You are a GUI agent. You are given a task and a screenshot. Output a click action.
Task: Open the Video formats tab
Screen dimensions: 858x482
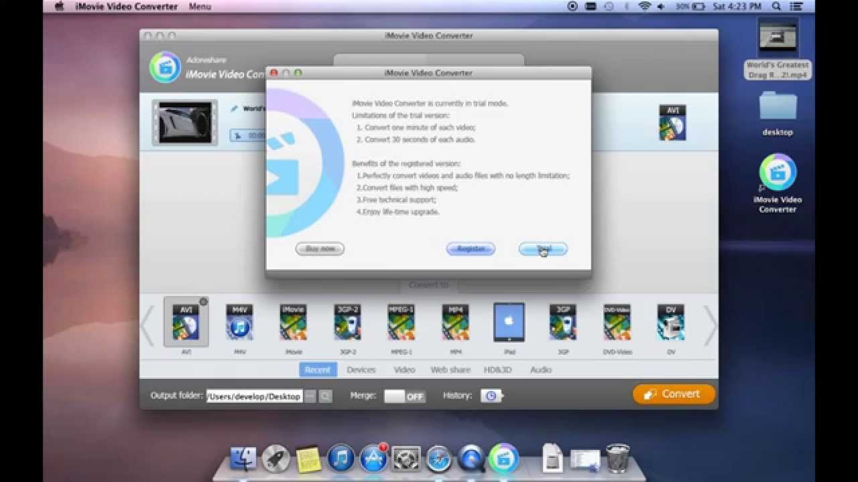(404, 370)
